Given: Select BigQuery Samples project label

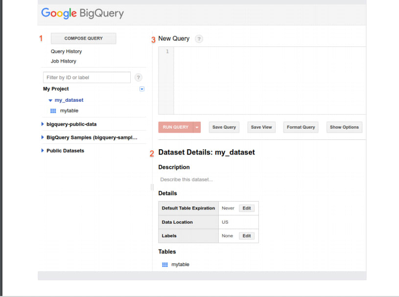Looking at the screenshot, I should pyautogui.click(x=92, y=137).
